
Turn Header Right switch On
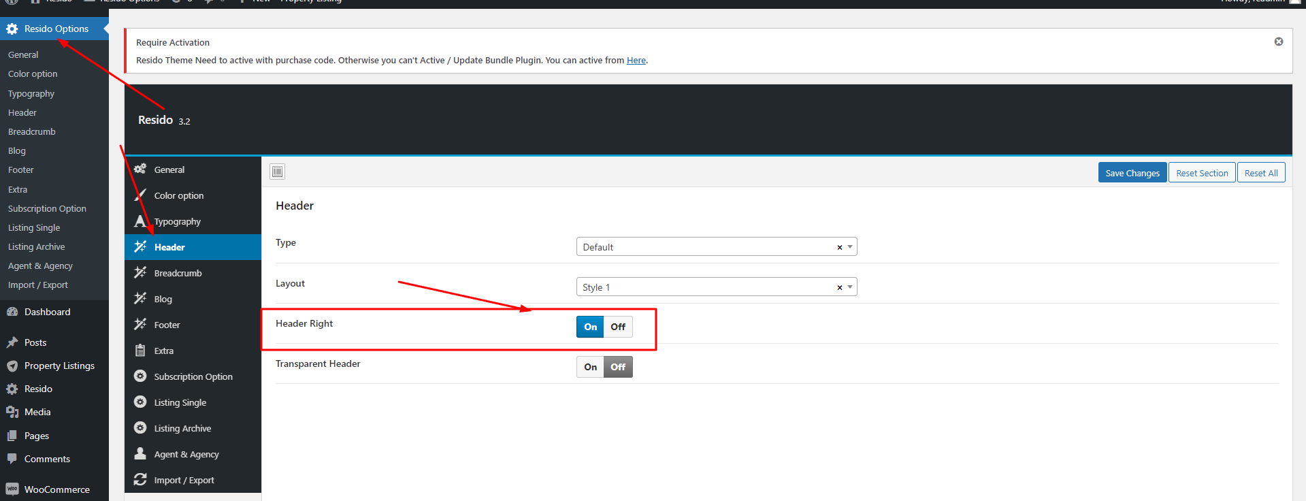tap(590, 327)
